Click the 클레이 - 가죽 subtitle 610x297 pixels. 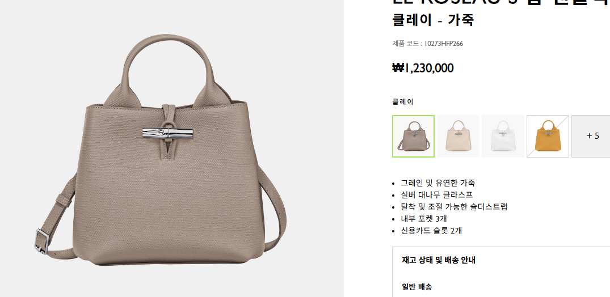point(433,19)
